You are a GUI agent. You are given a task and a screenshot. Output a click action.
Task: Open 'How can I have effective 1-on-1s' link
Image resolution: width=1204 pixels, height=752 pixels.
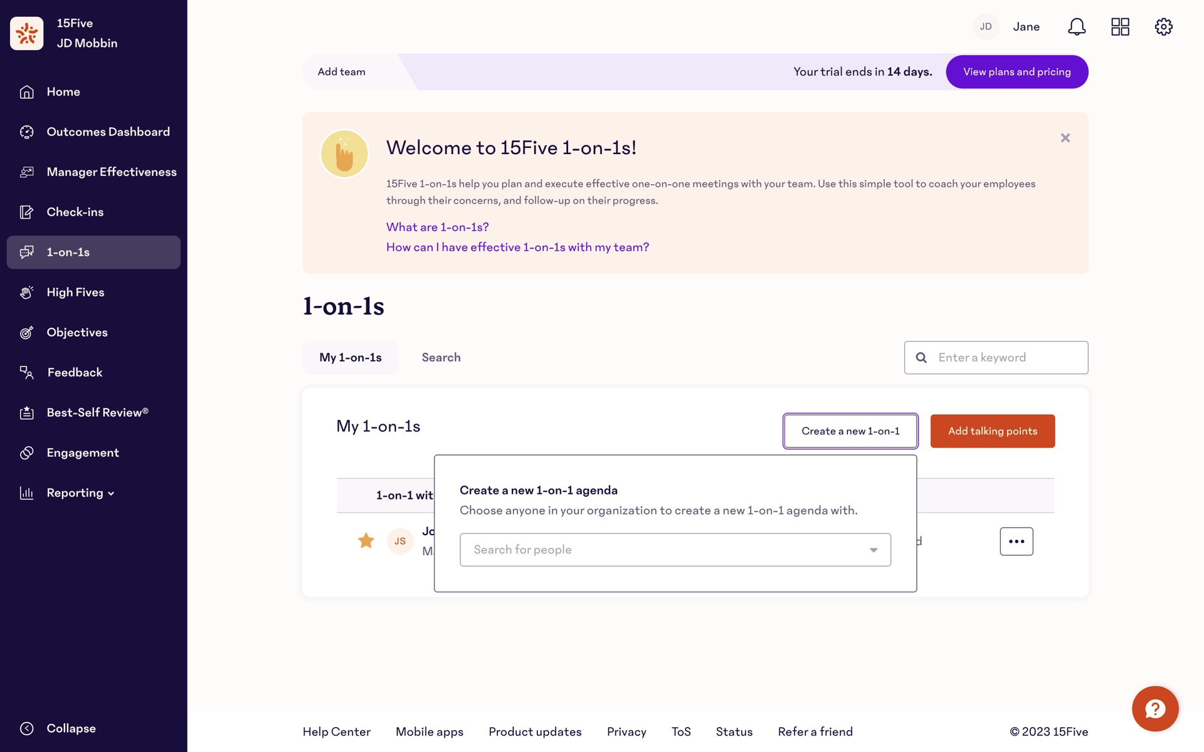pyautogui.click(x=517, y=247)
